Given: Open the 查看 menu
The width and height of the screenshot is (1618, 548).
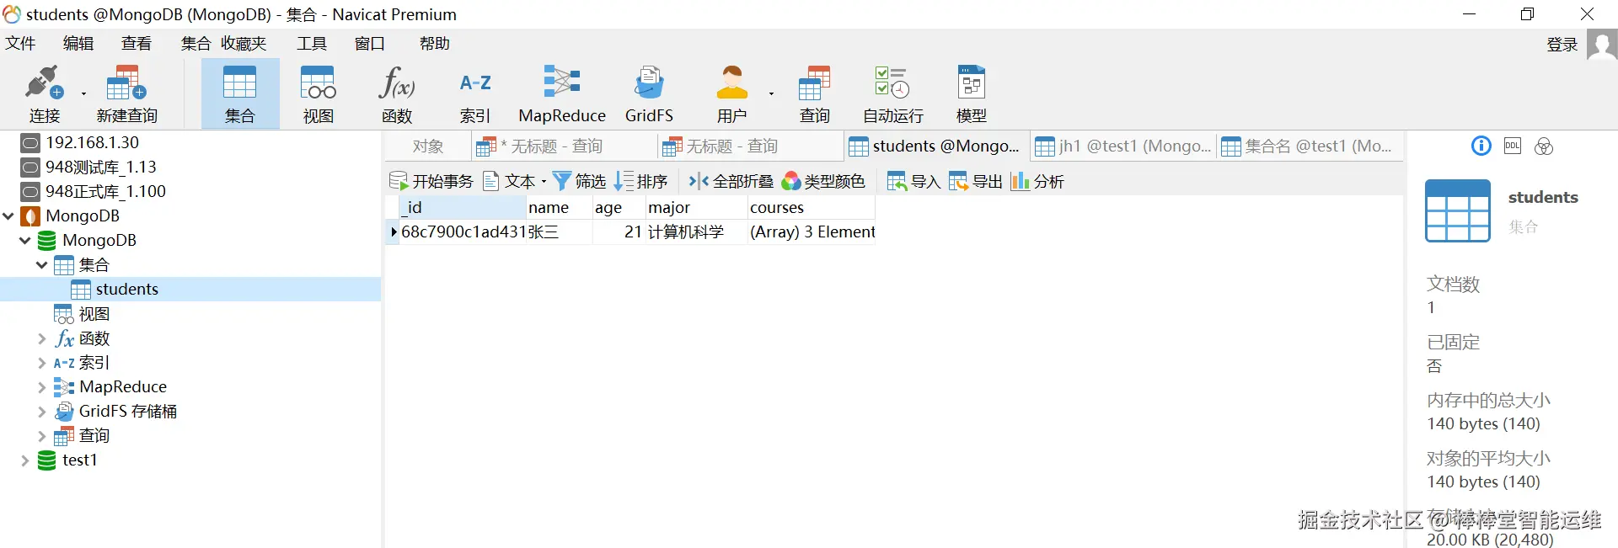Looking at the screenshot, I should [x=137, y=43].
